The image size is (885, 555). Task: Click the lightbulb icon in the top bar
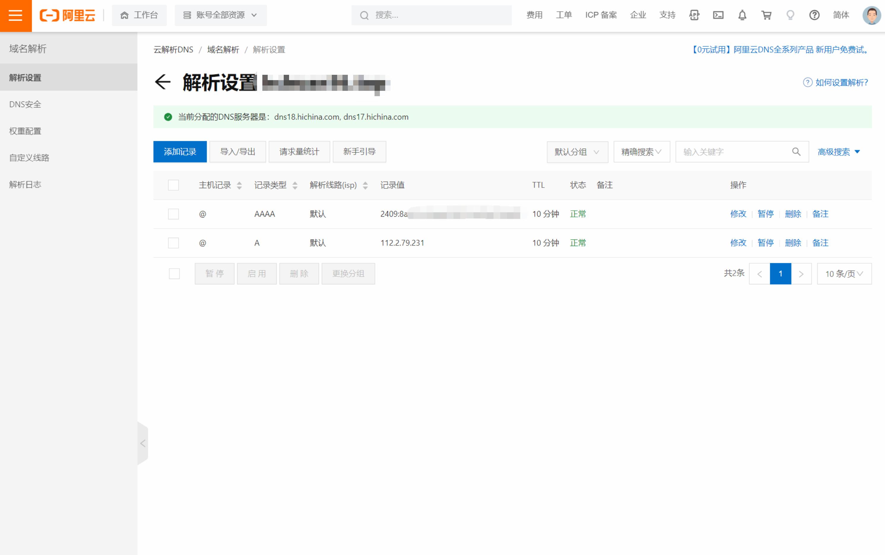coord(790,15)
